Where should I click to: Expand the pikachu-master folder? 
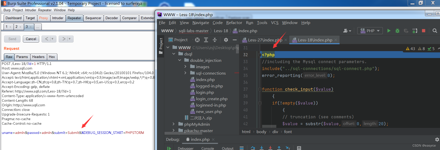[x=174, y=131]
